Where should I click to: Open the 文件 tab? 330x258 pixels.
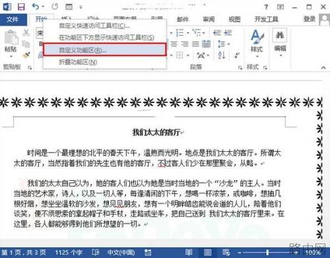click(13, 19)
